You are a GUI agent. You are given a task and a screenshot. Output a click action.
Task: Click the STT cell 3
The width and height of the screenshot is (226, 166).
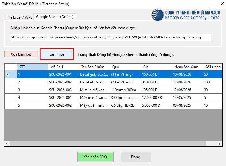click(32, 90)
